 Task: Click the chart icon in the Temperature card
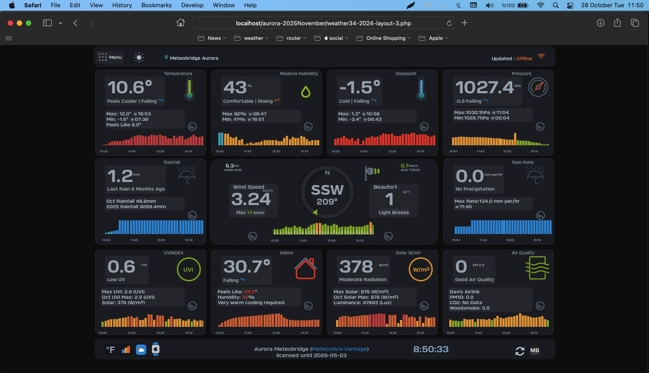point(192,126)
